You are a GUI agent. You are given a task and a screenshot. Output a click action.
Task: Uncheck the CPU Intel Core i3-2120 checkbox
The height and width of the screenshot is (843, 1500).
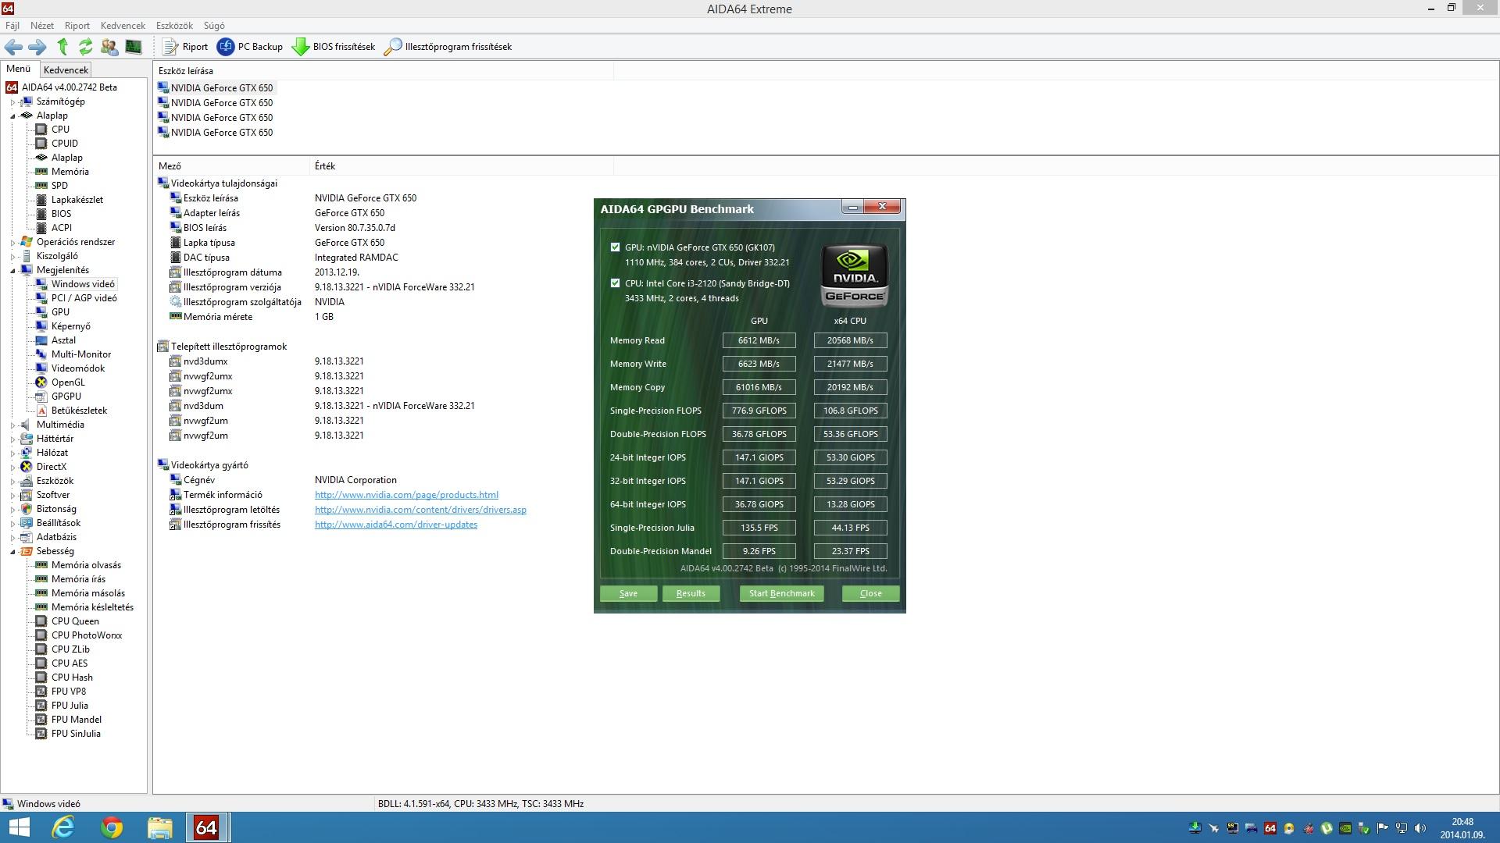[x=615, y=283]
